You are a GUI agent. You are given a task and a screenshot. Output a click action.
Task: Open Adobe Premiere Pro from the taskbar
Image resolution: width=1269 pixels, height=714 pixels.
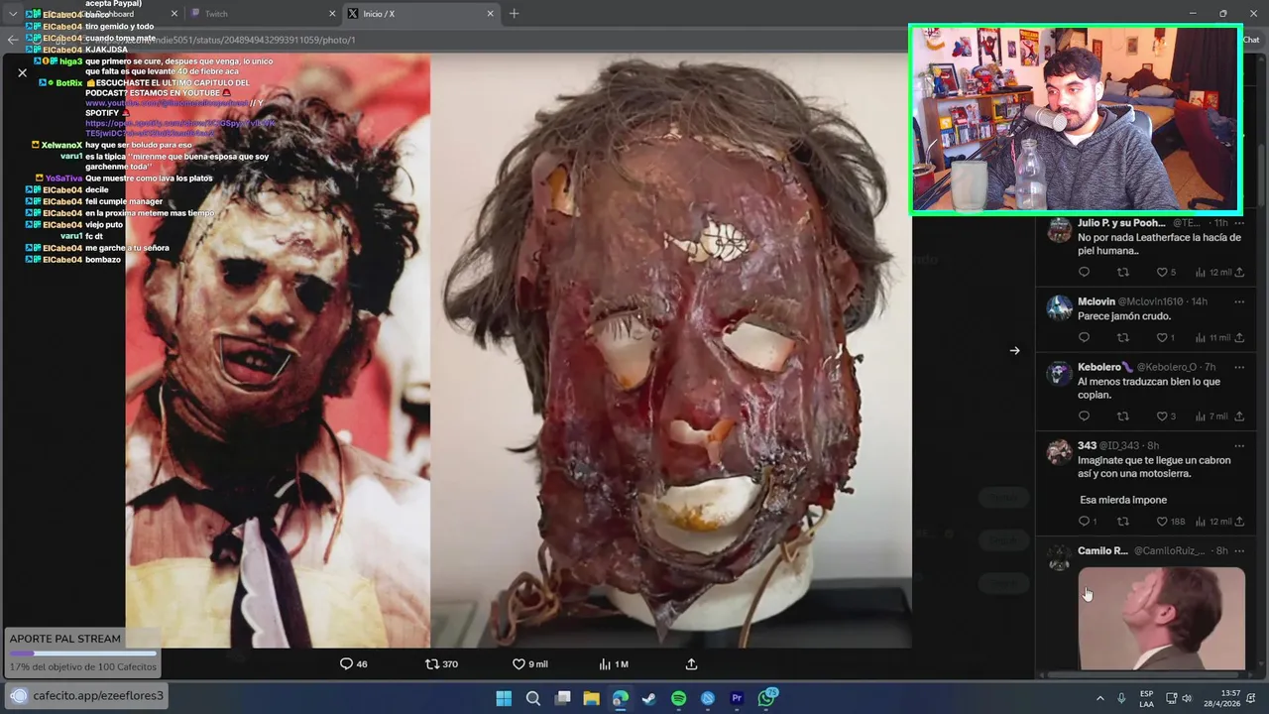click(x=737, y=698)
